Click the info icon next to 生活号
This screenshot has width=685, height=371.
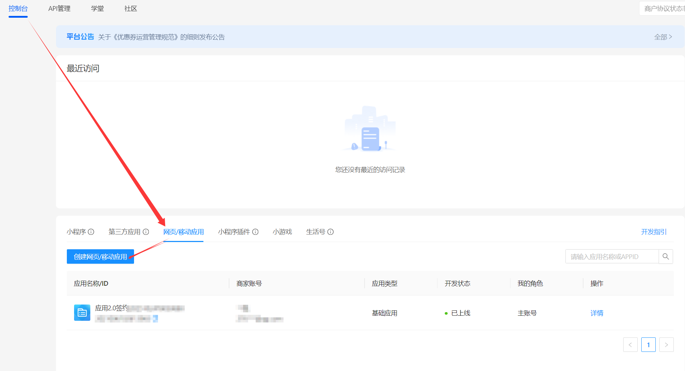(x=331, y=232)
